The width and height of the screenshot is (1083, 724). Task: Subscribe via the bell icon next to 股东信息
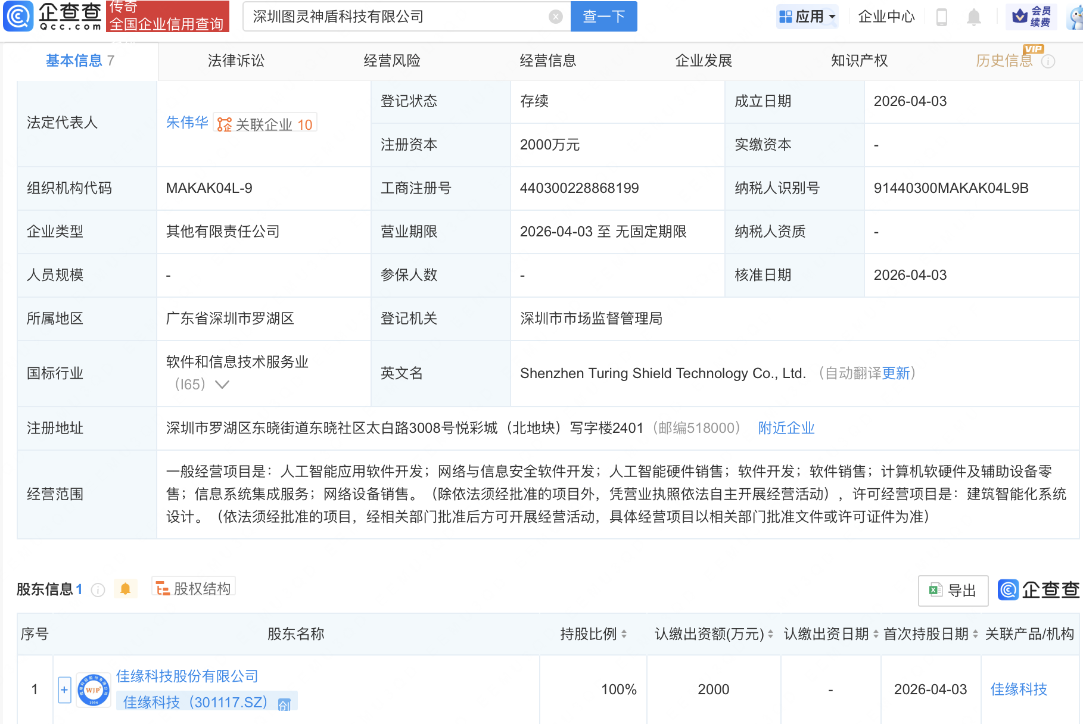(x=126, y=588)
